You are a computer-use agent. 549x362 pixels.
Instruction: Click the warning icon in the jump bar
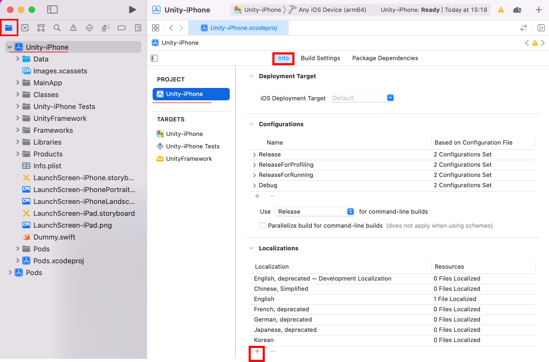pyautogui.click(x=534, y=43)
